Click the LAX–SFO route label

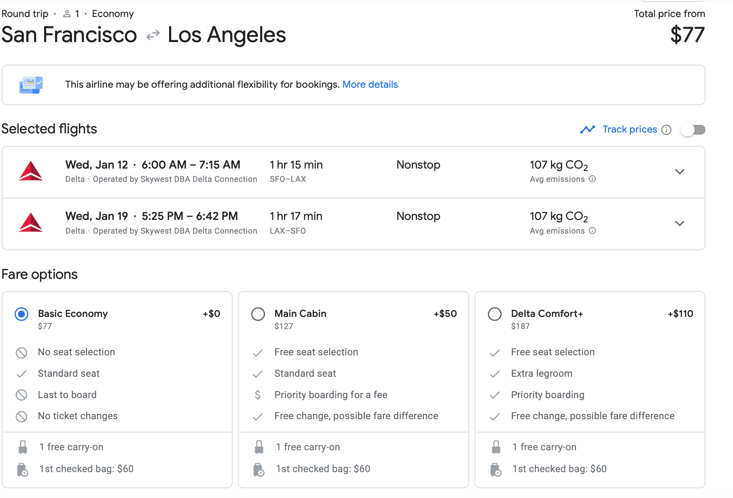[288, 231]
